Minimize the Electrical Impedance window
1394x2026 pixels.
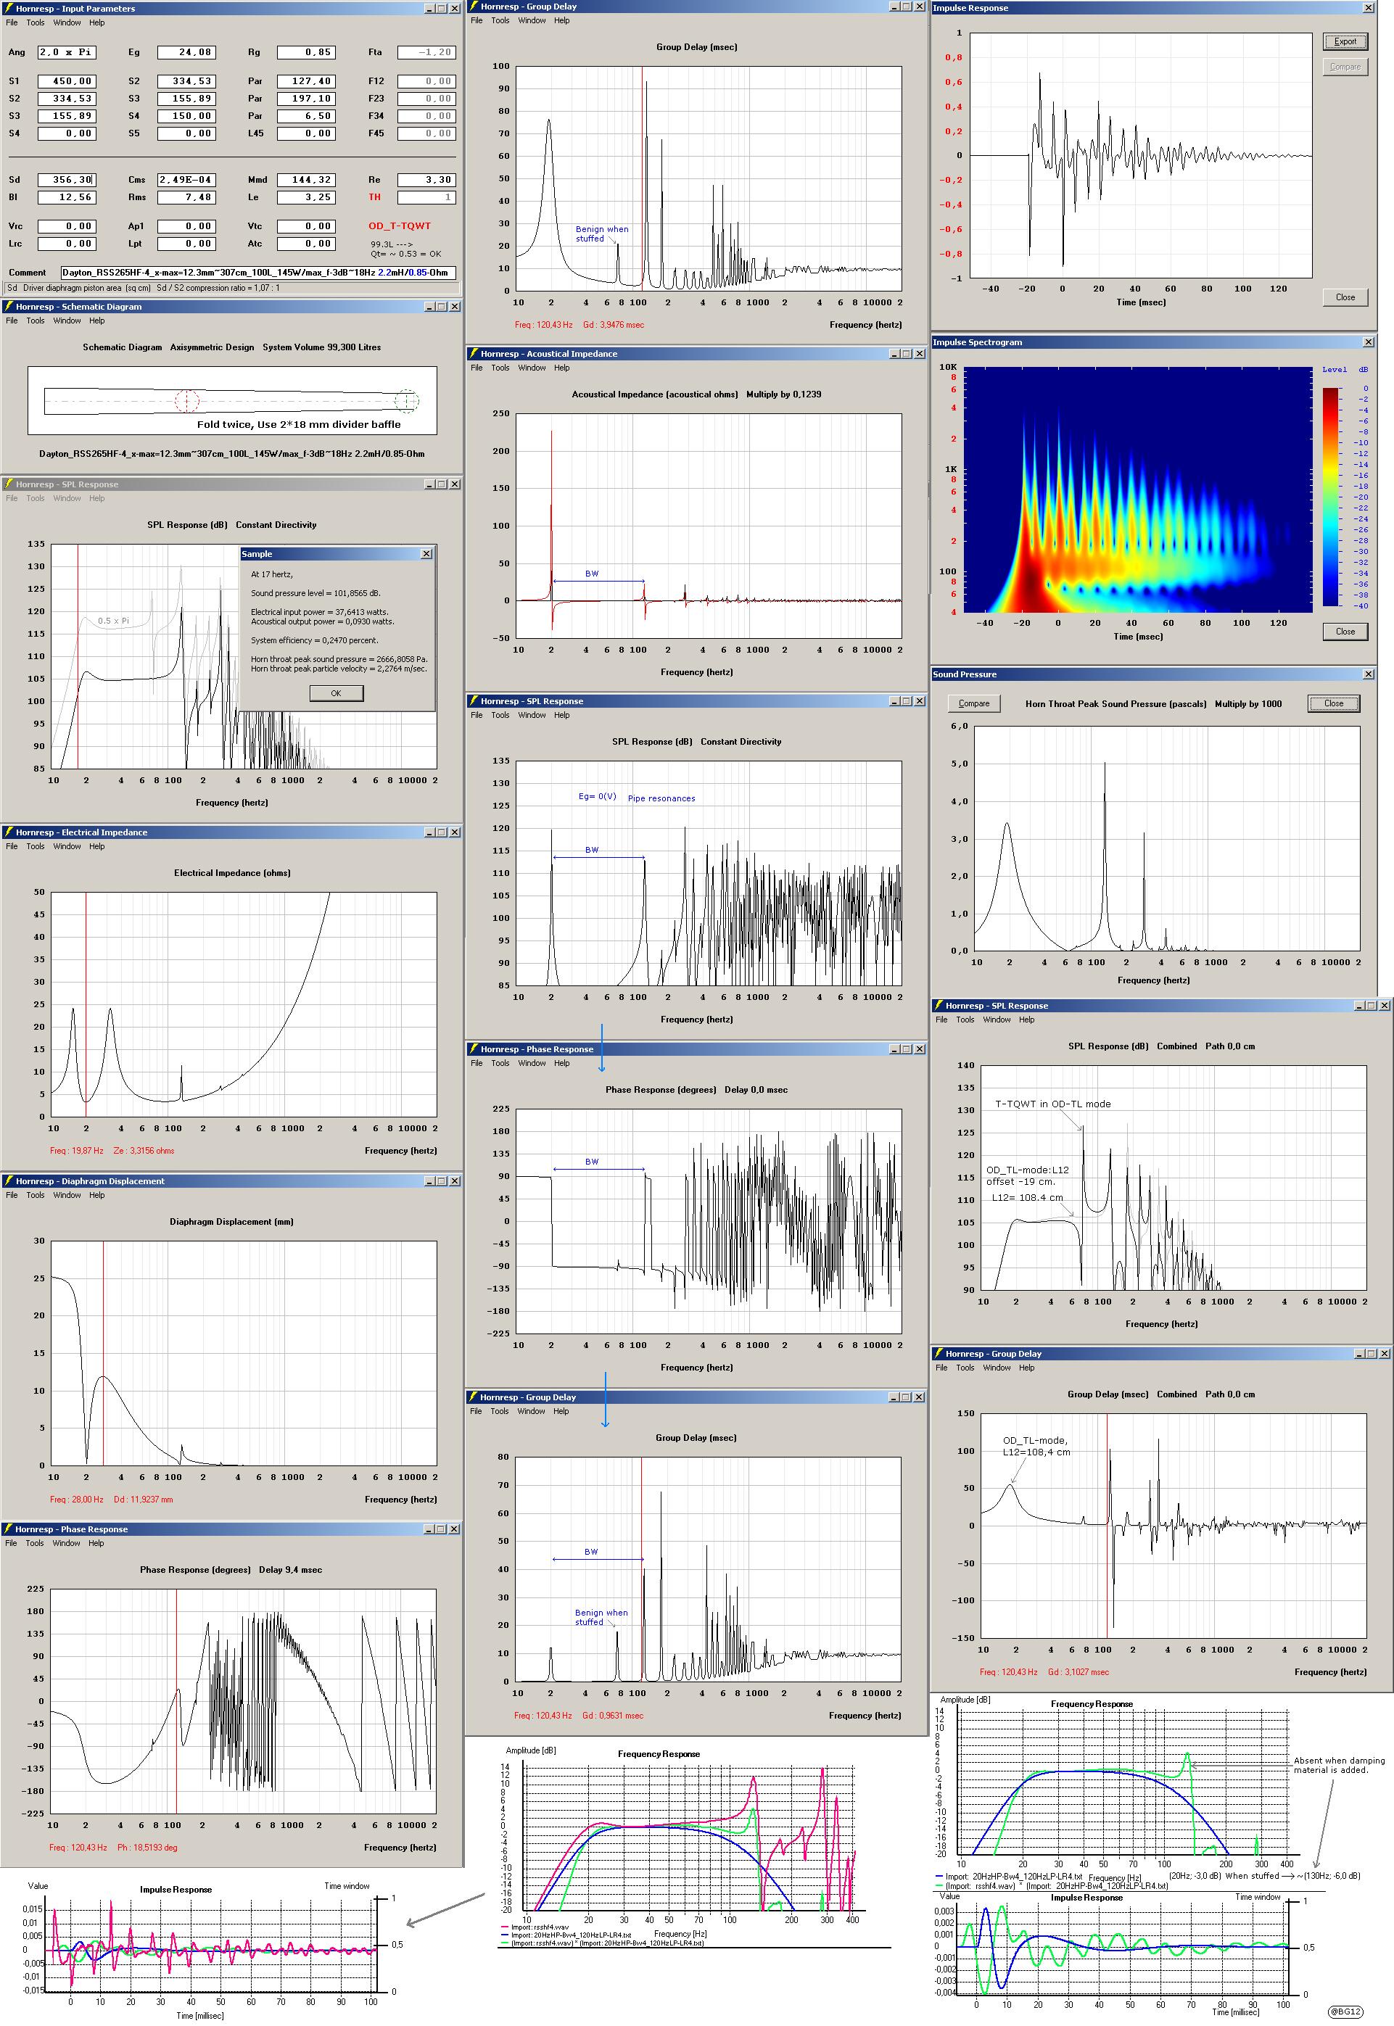(x=429, y=832)
